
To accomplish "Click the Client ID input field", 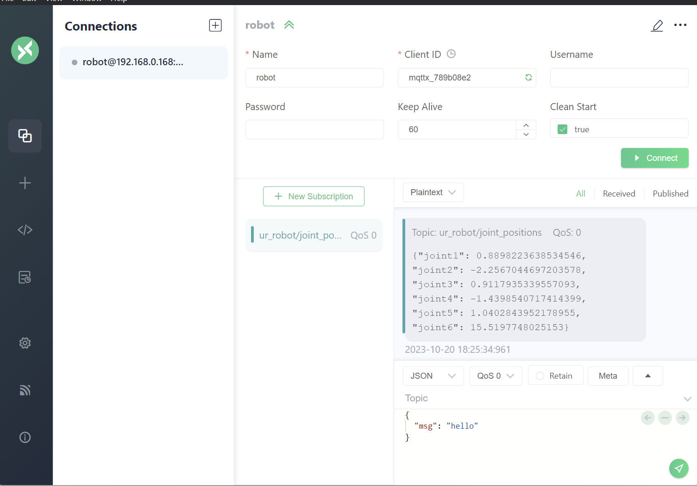I will tap(467, 78).
